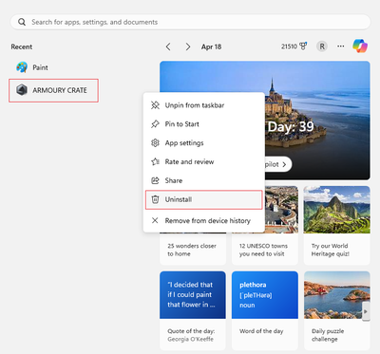Open the three-dot more options menu

coord(341,47)
